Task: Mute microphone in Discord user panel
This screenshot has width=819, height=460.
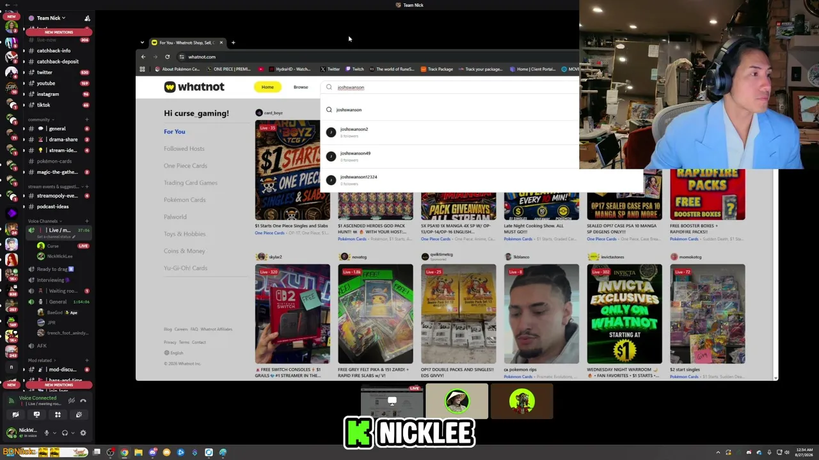Action: [46, 433]
